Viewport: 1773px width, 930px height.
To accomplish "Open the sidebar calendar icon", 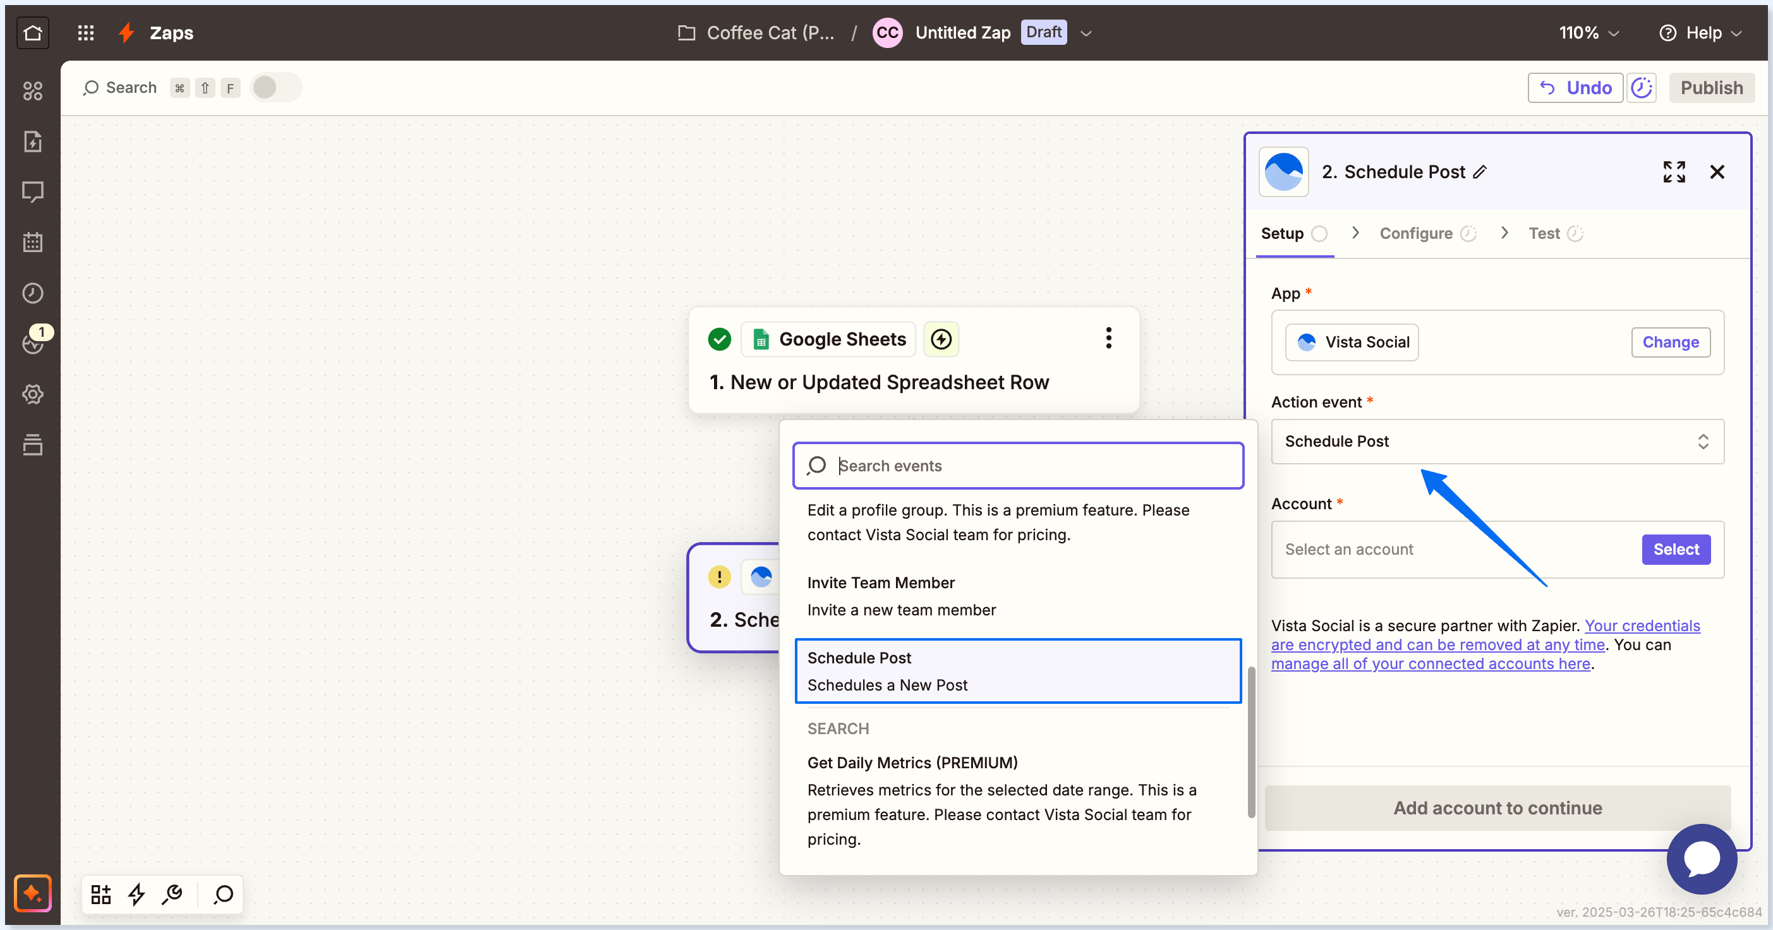I will (x=32, y=243).
